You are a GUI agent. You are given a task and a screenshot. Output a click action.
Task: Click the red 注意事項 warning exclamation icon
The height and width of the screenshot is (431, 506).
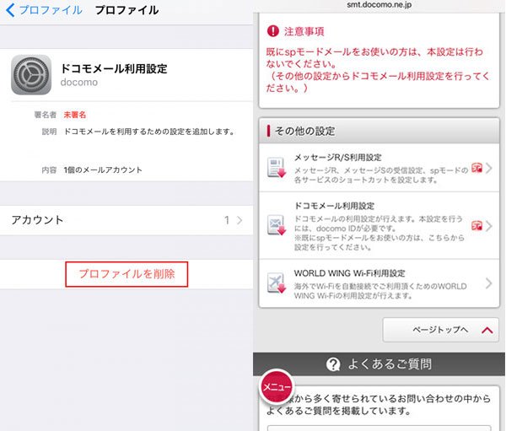click(273, 31)
